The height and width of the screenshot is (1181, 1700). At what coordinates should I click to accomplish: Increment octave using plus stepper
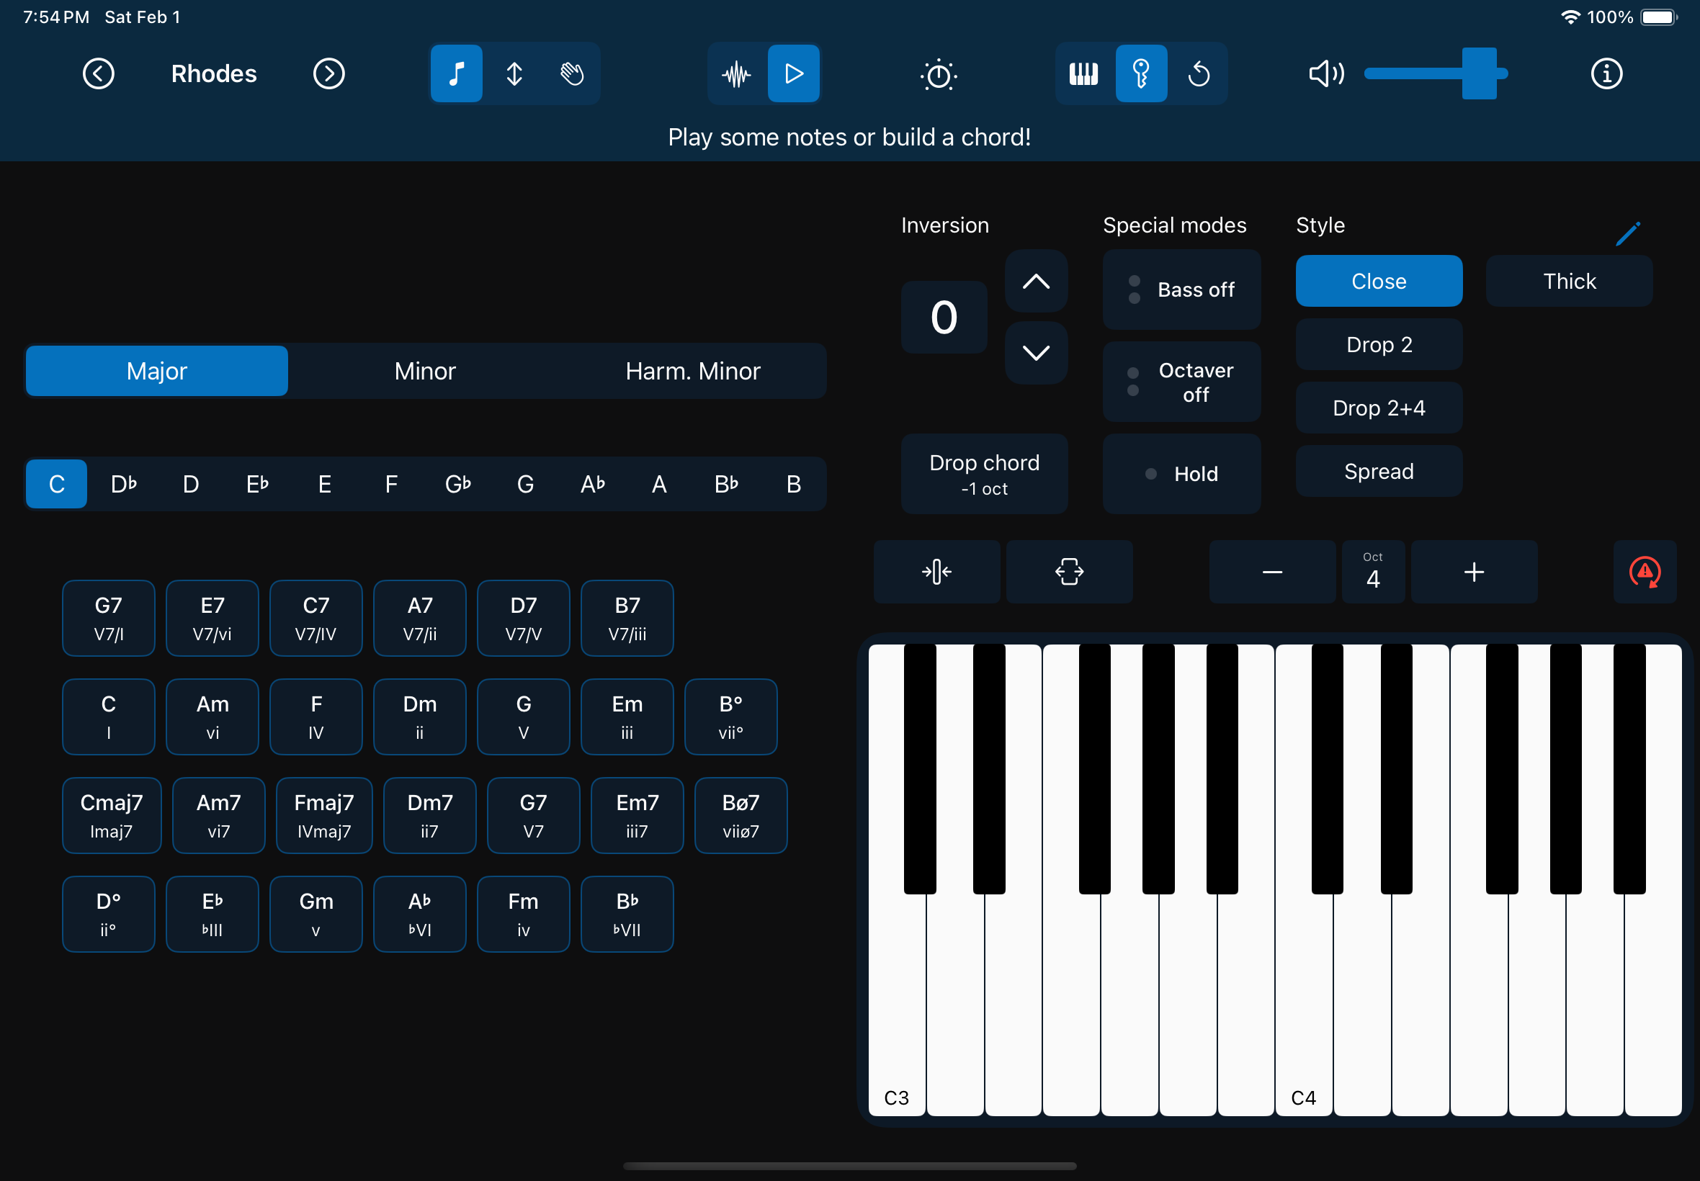point(1472,573)
